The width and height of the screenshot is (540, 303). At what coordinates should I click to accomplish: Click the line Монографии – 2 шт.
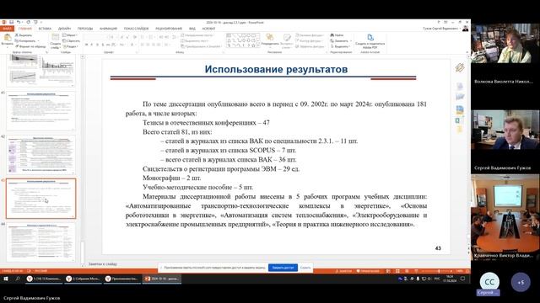pyautogui.click(x=171, y=178)
